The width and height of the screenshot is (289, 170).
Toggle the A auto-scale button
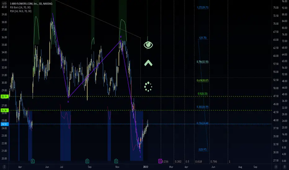pos(276,167)
